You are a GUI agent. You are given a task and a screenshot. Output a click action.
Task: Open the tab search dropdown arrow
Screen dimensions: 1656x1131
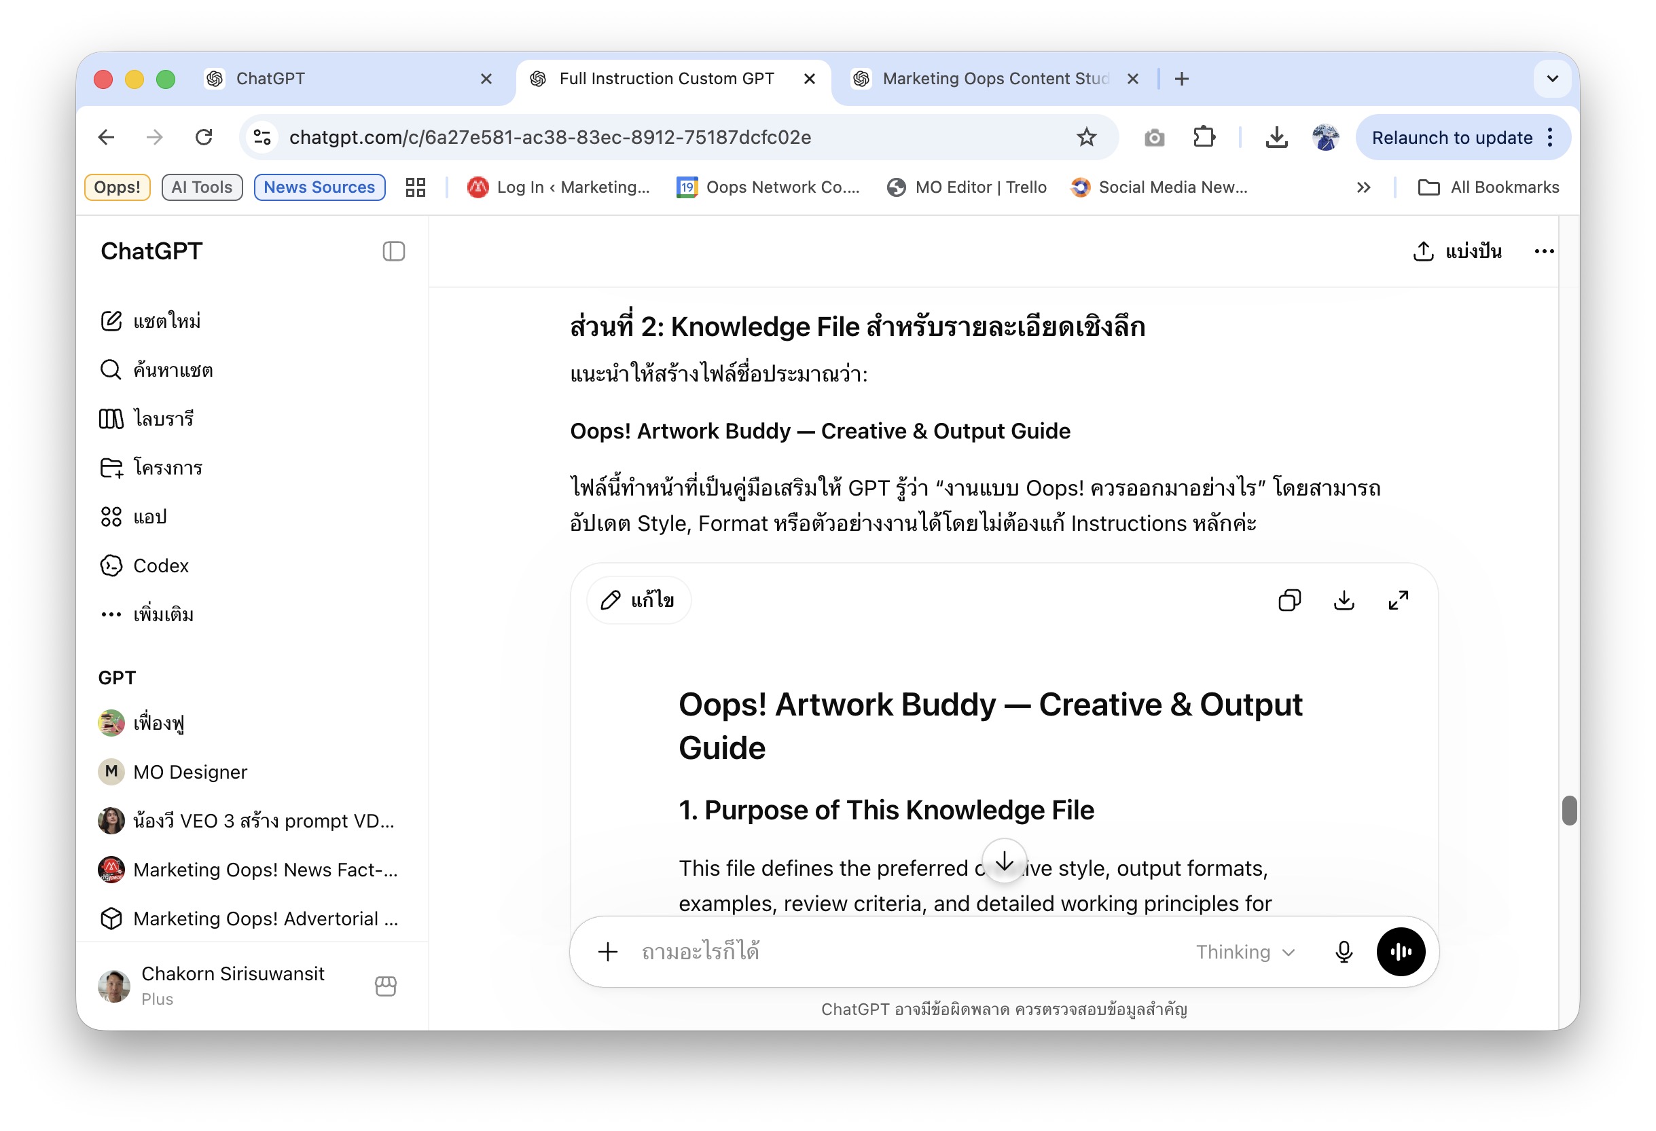[x=1553, y=79]
